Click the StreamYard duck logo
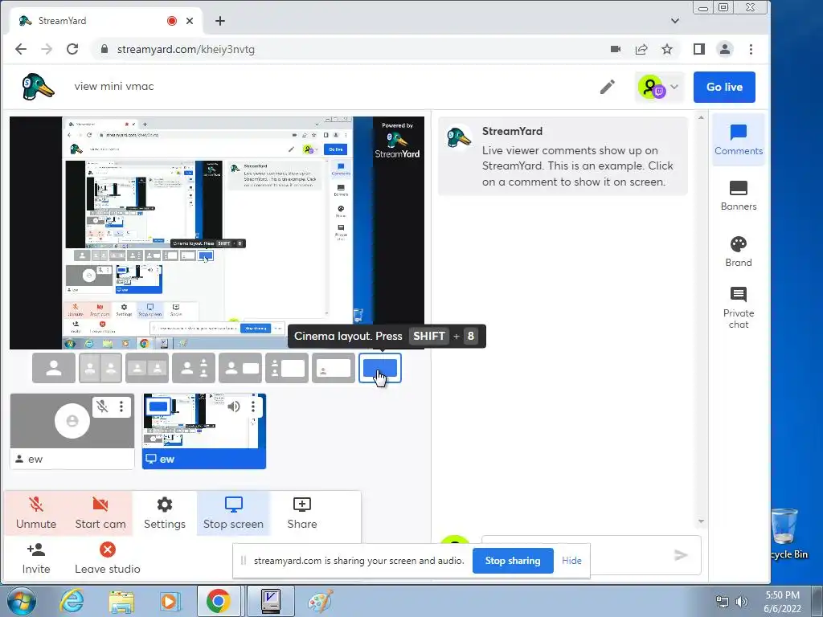823x617 pixels. click(x=38, y=87)
